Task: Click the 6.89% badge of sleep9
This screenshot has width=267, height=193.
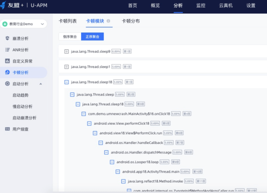Action: click(116, 51)
